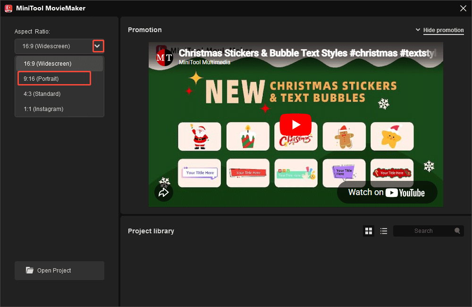Select 1:1 (Instagram) aspect ratio
The image size is (472, 307).
[x=59, y=109]
